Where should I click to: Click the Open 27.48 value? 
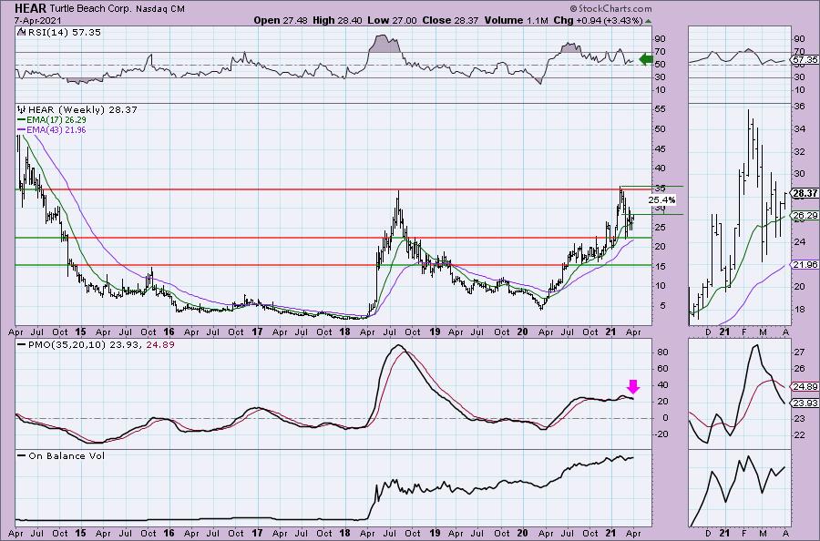(x=281, y=20)
